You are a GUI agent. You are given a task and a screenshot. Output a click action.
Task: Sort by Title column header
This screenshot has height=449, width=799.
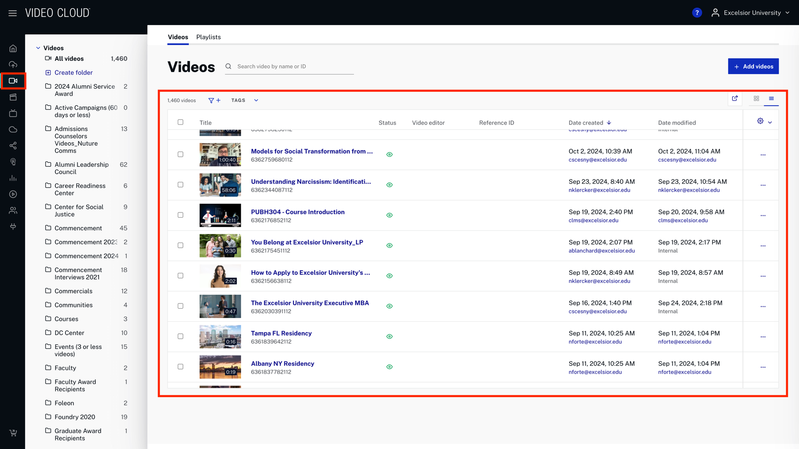point(205,123)
